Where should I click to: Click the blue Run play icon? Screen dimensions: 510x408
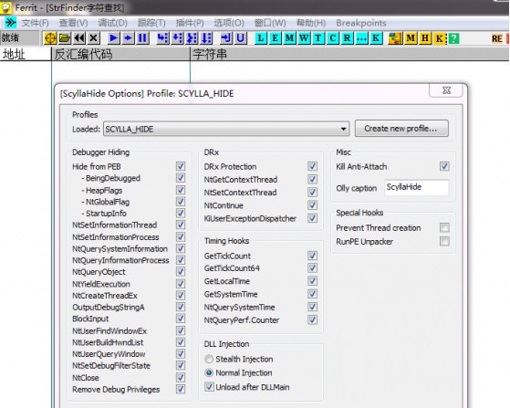[x=113, y=38]
